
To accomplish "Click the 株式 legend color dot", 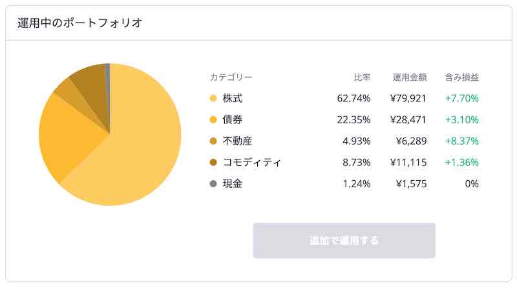I will coord(213,98).
